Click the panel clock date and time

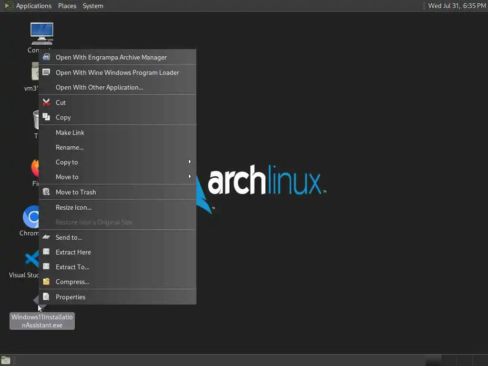tap(457, 6)
